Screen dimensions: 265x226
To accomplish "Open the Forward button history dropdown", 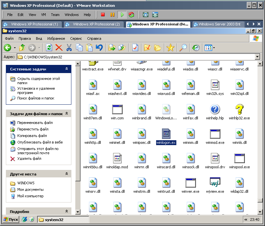I will (39, 48).
